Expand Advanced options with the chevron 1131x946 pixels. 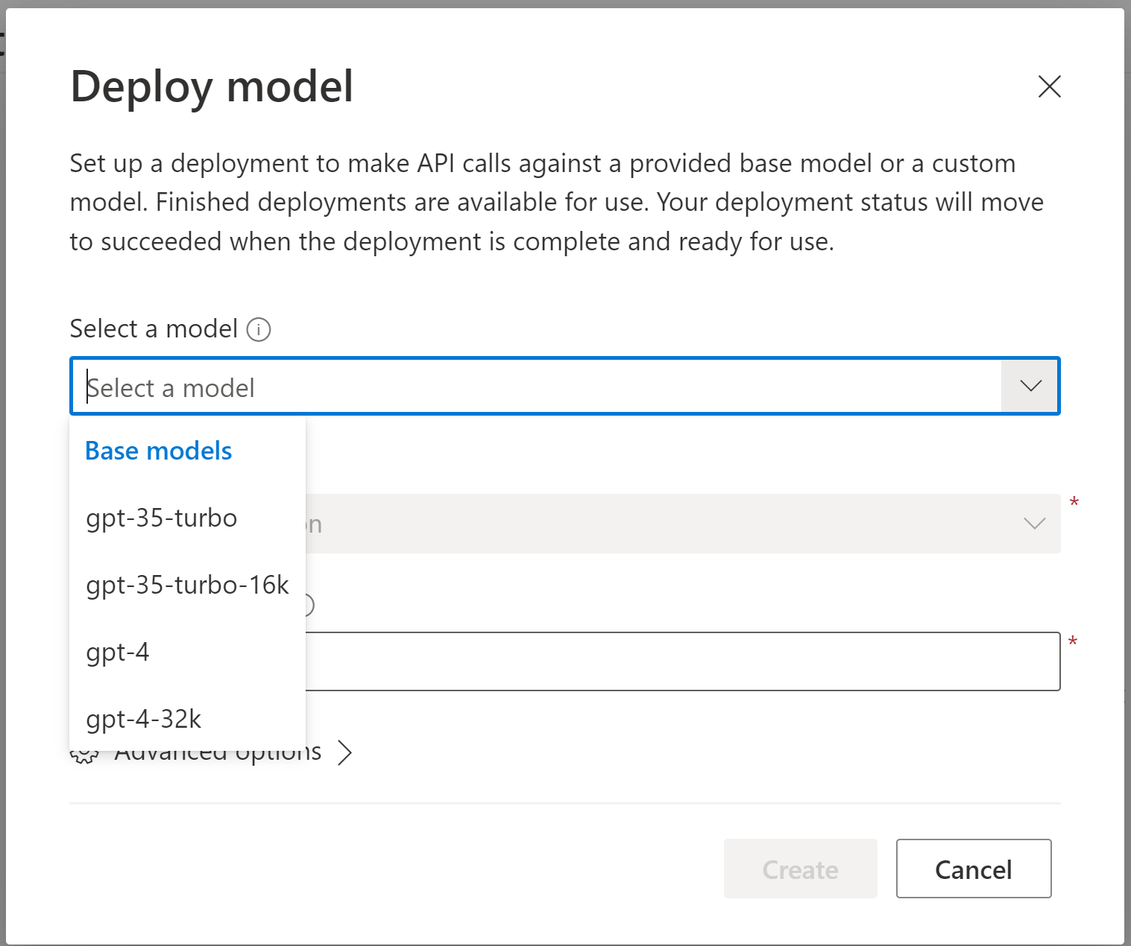coord(344,752)
